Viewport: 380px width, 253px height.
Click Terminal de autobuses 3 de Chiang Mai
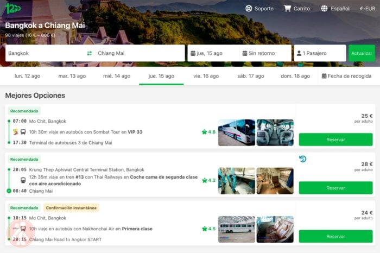71,142
